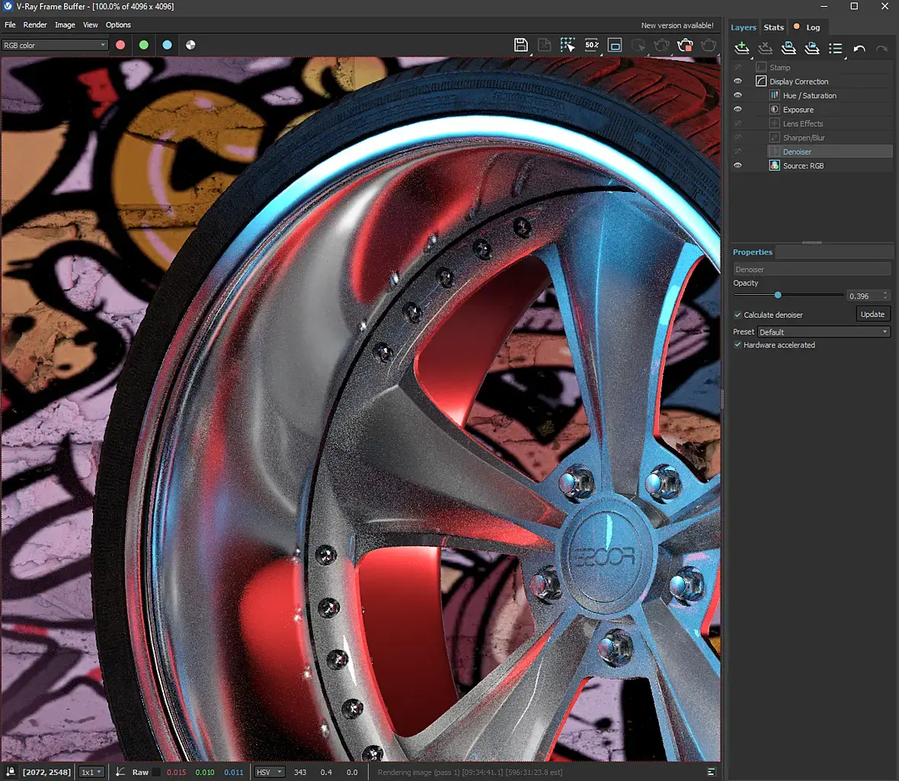Select the Source: RGB layer row

[x=830, y=165]
